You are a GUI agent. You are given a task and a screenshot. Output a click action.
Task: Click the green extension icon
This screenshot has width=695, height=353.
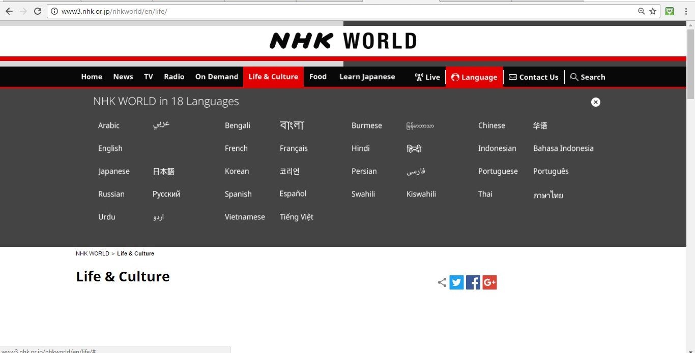(x=670, y=11)
